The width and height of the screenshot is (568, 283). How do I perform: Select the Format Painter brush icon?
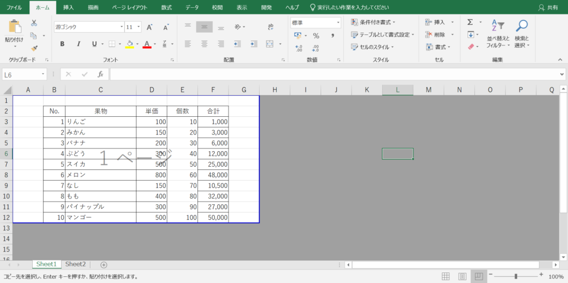coord(34,48)
